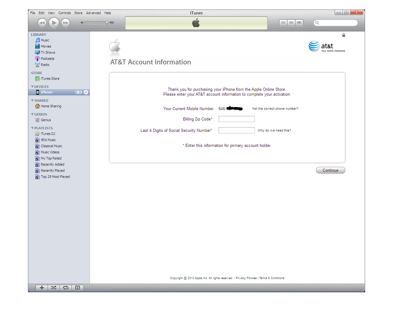Click 'Why do we need this?' link
This screenshot has height=314, width=393.
[274, 130]
